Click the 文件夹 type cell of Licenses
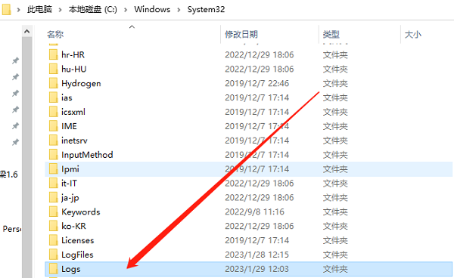 point(335,240)
